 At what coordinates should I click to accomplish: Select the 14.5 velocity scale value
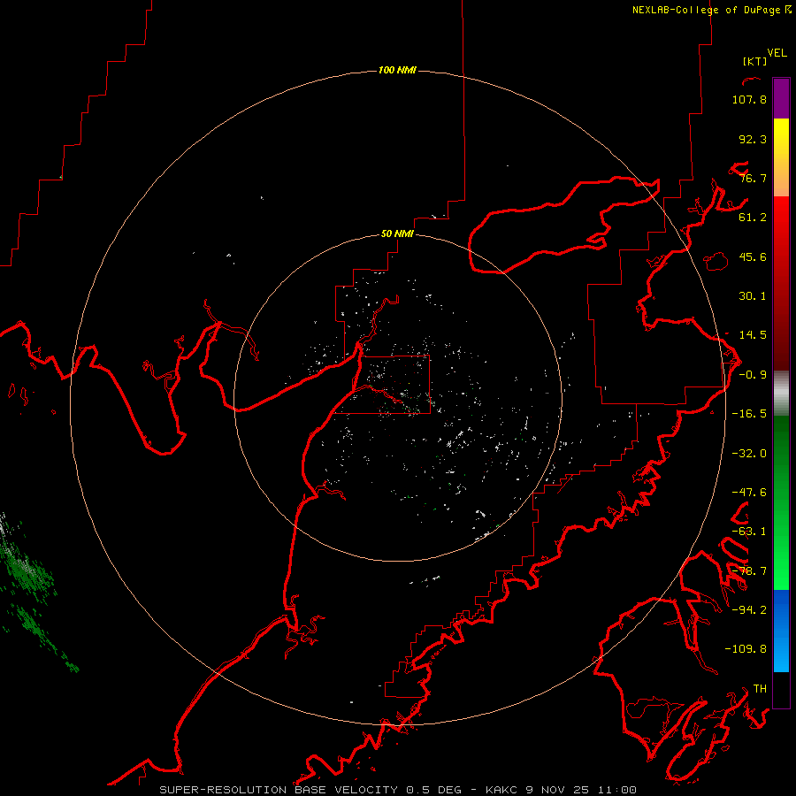(753, 335)
